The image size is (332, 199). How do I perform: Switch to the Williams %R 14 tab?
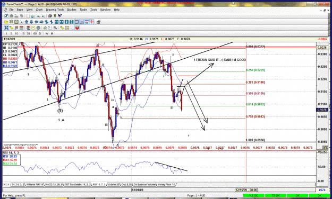coord(35,185)
